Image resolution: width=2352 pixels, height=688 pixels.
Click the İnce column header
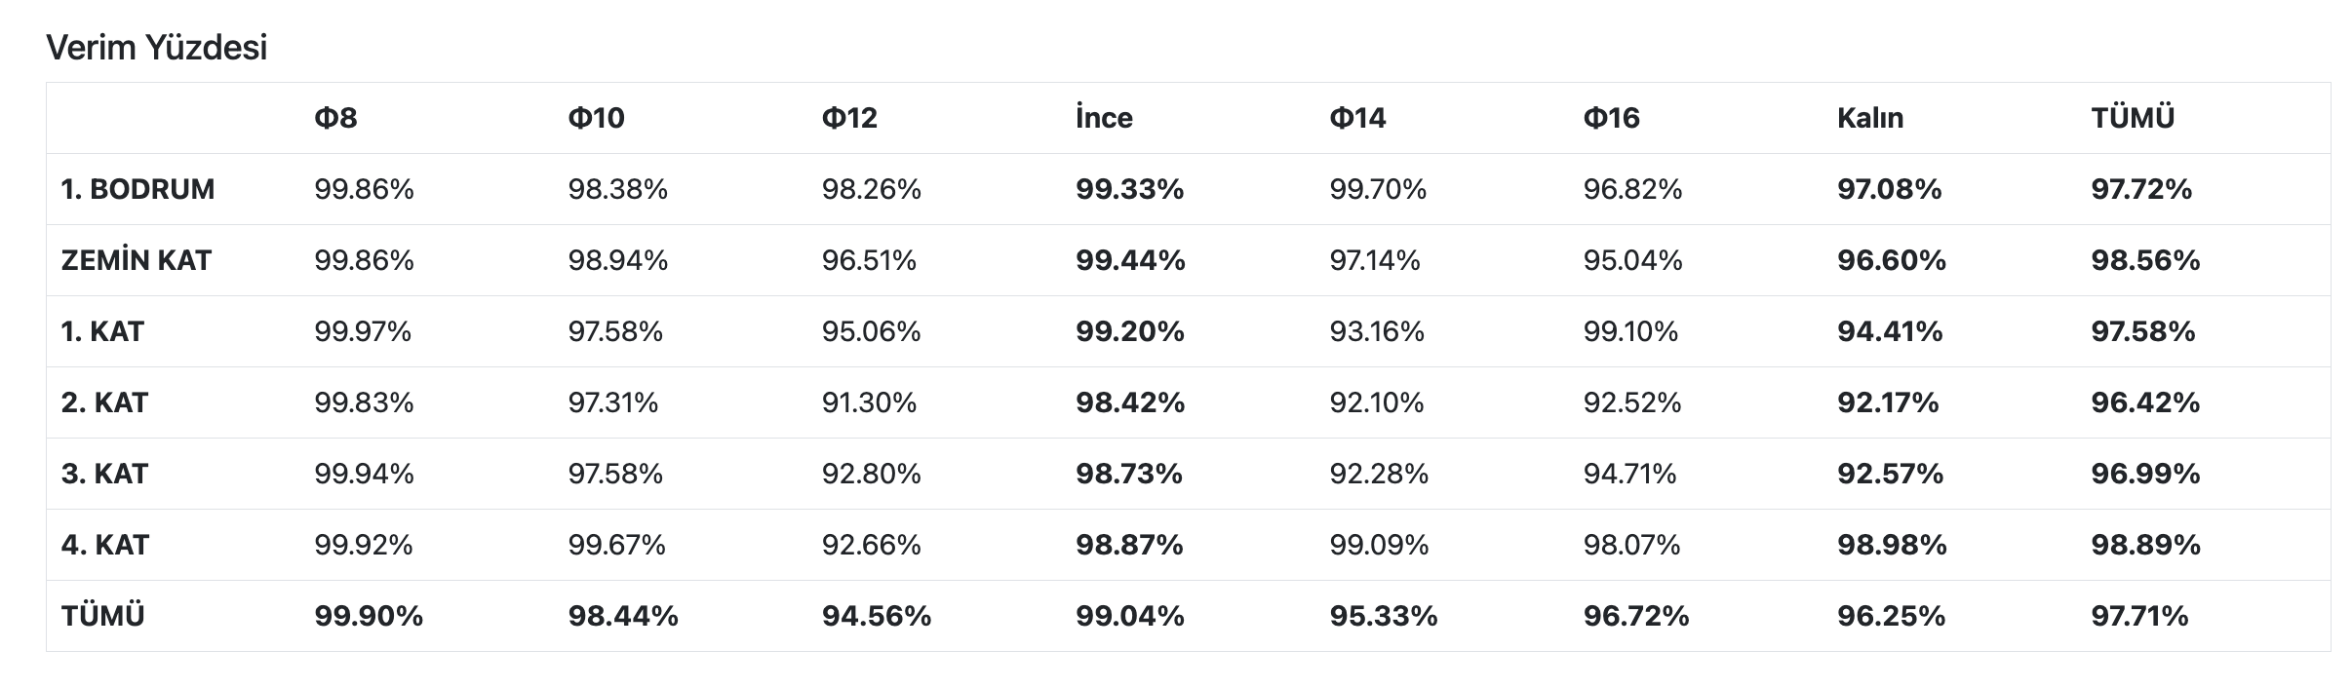click(x=1104, y=118)
